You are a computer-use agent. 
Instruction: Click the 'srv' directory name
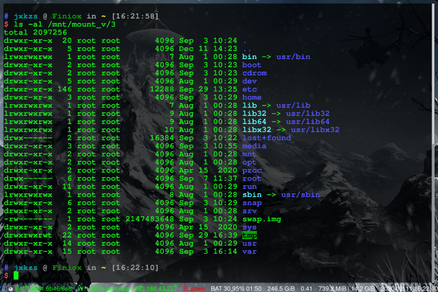click(249, 211)
